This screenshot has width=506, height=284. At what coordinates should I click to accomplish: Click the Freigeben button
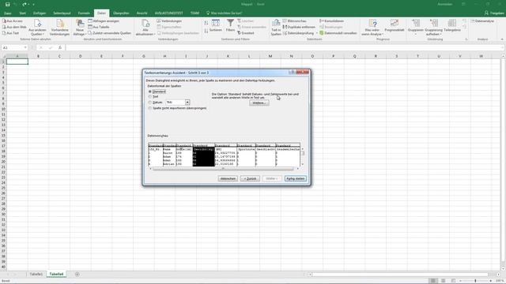pyautogui.click(x=494, y=13)
